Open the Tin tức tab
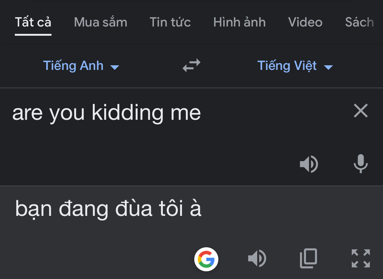 (170, 22)
